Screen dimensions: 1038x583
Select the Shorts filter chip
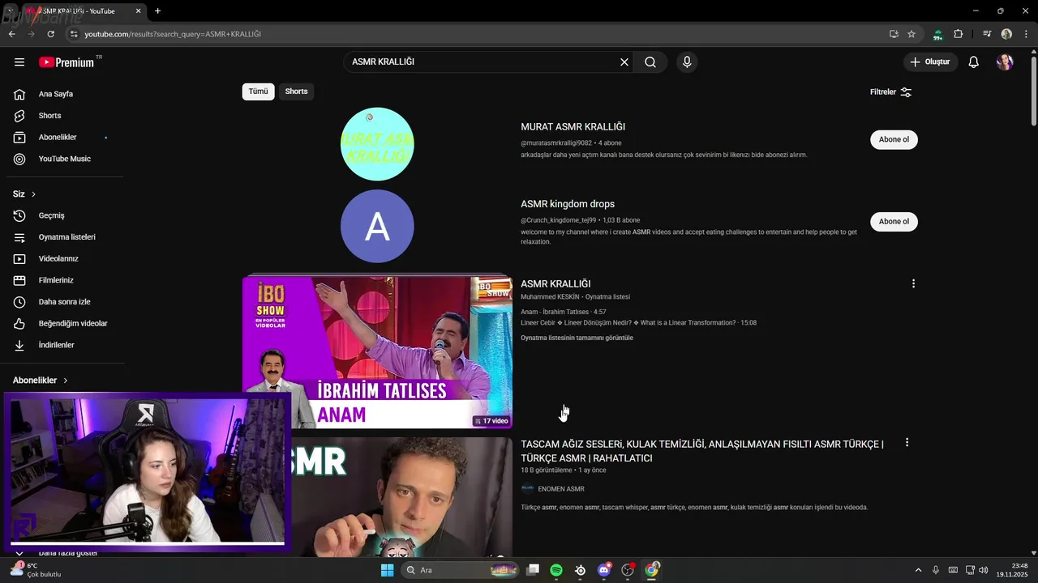pyautogui.click(x=296, y=91)
